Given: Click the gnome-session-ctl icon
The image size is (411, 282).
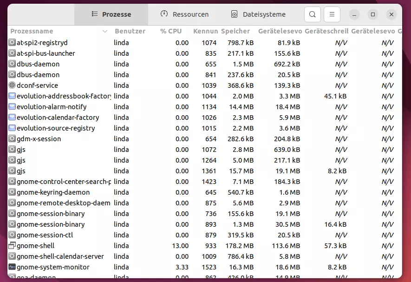Looking at the screenshot, I should [x=12, y=235].
